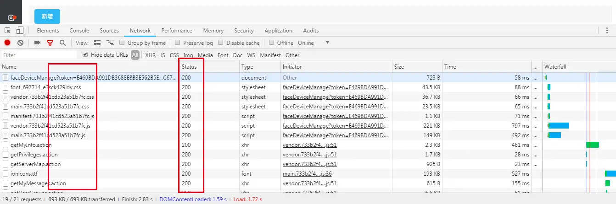Filter requests by Other
The image size is (616, 204).
[292, 55]
